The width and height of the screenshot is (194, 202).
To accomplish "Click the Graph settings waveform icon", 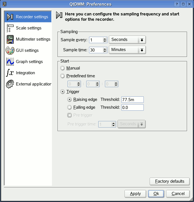I will (10, 62).
